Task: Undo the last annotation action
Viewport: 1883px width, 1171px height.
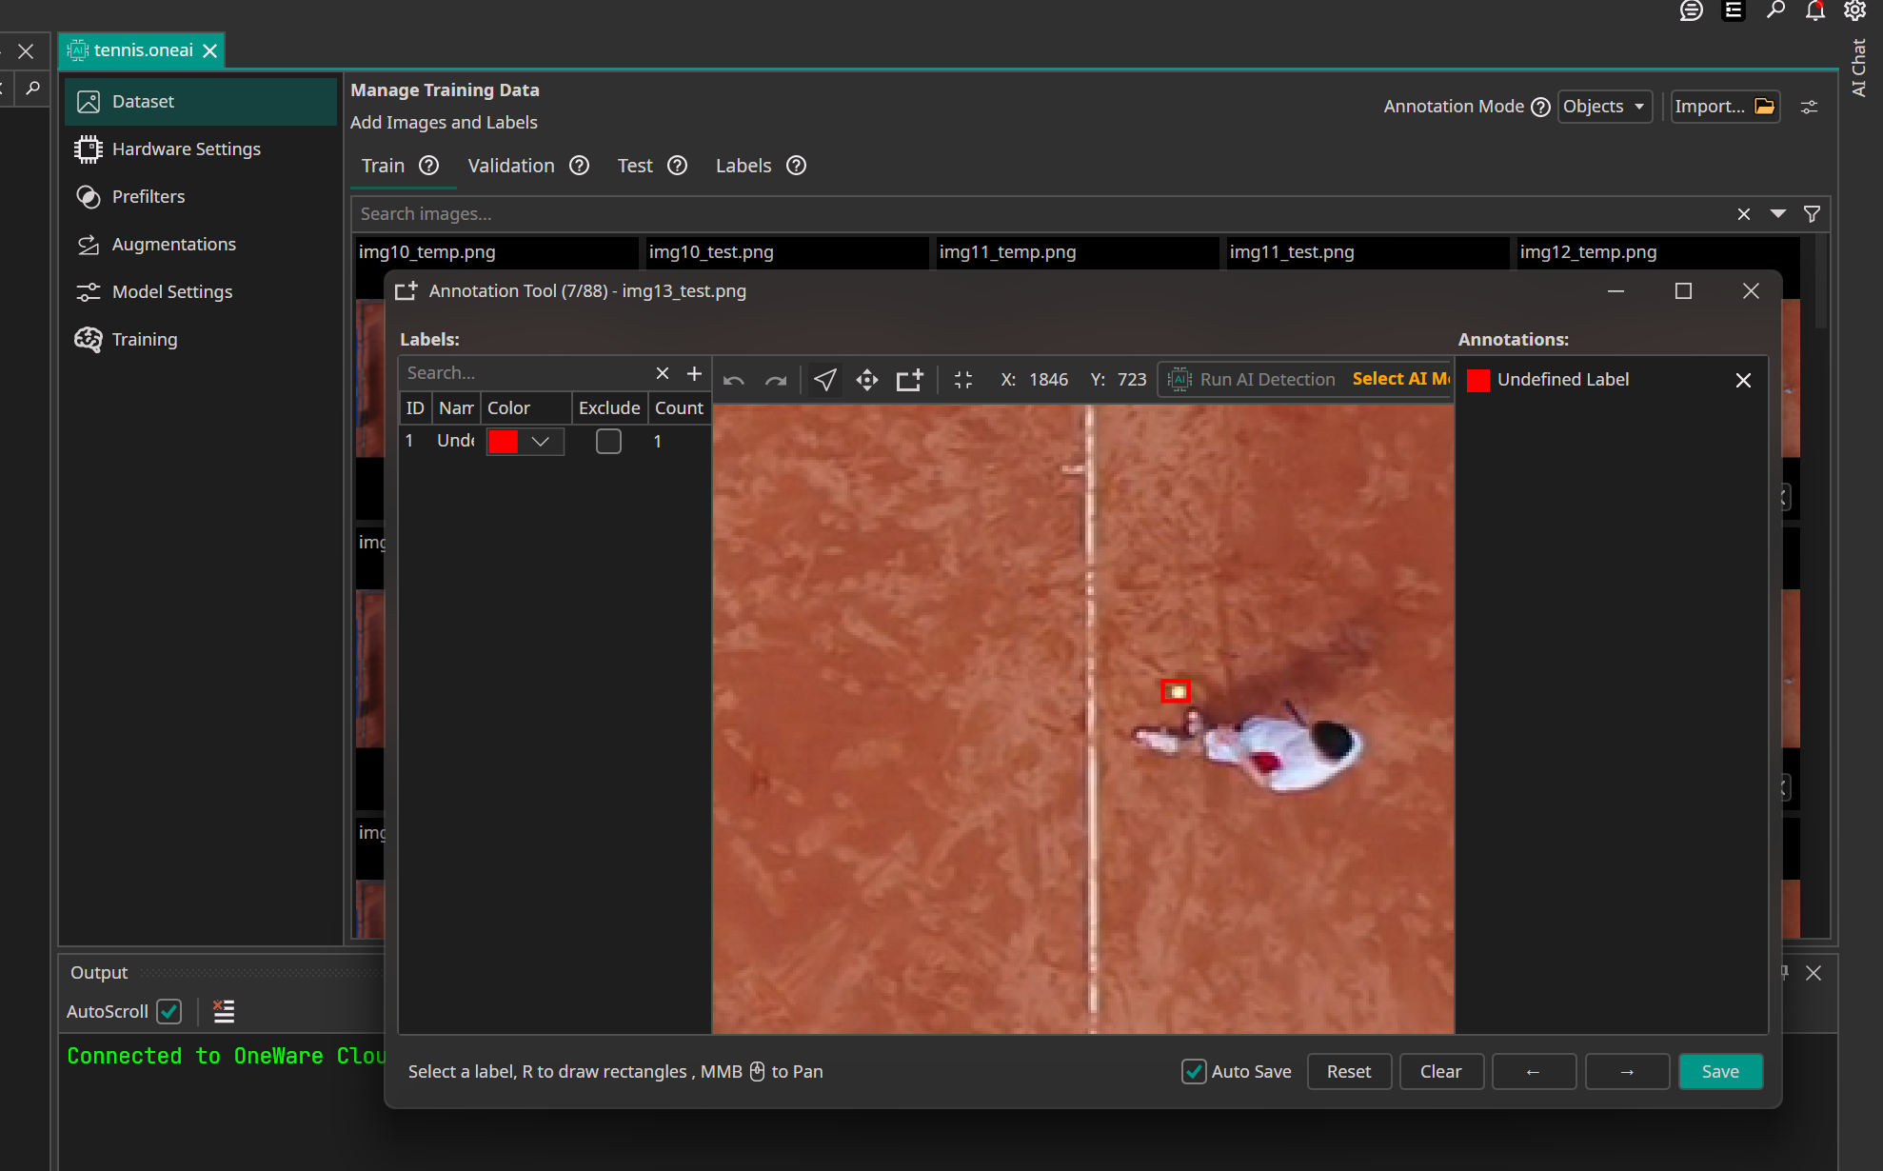Action: [733, 379]
